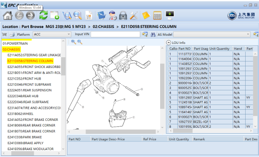
Task: Click the Price column header in the lower table
Action: (129, 139)
